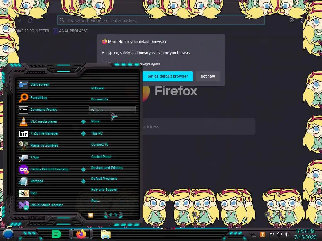Click start menu shutdown arrows control

(x=113, y=215)
